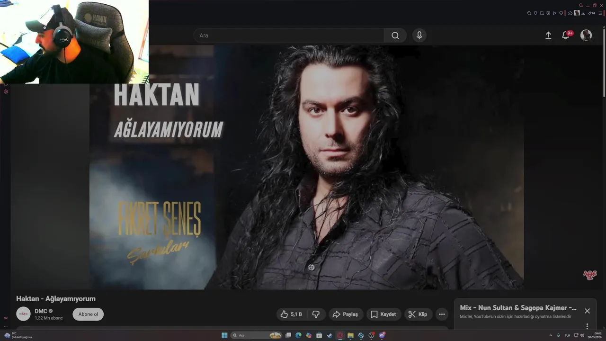Open DMC channel name link
The width and height of the screenshot is (606, 341).
coord(41,311)
